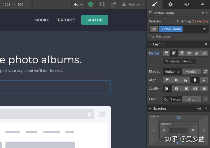Toggle the Button Group element checkbox

pyautogui.click(x=150, y=13)
